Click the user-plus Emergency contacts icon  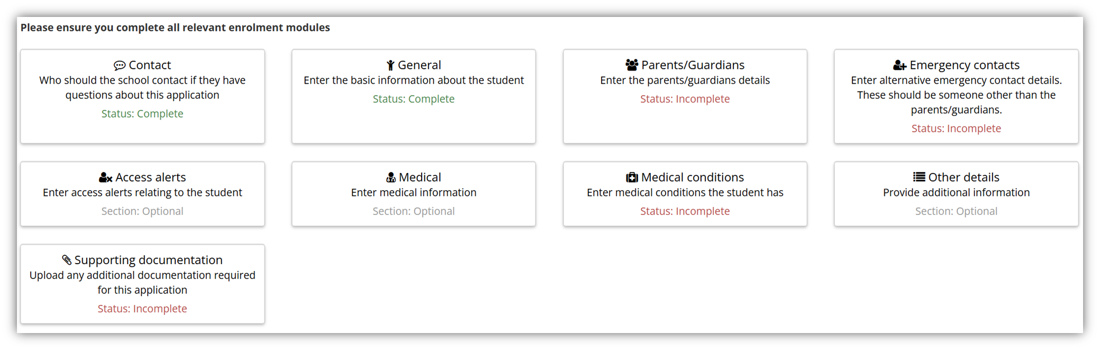899,65
